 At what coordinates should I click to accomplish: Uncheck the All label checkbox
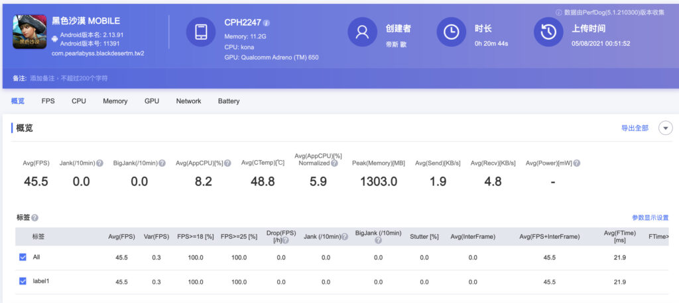23,257
